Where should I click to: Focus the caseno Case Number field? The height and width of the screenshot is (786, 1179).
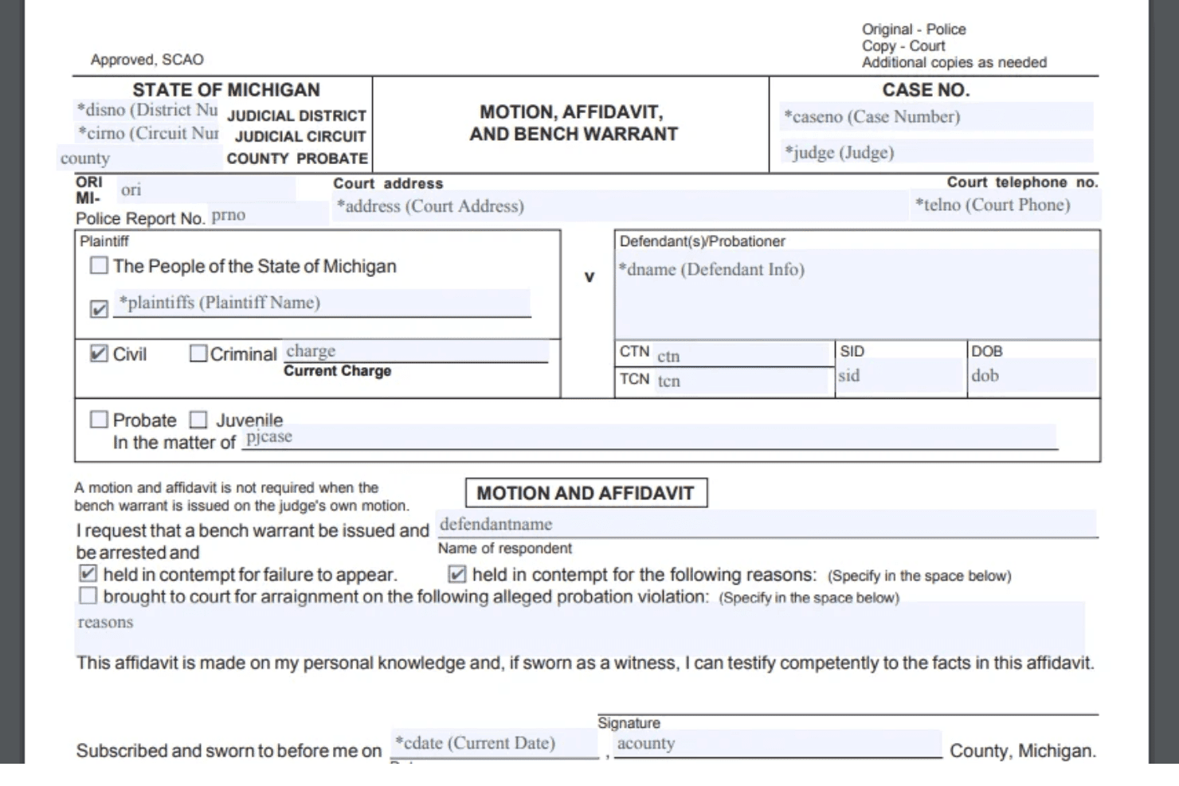coord(936,117)
